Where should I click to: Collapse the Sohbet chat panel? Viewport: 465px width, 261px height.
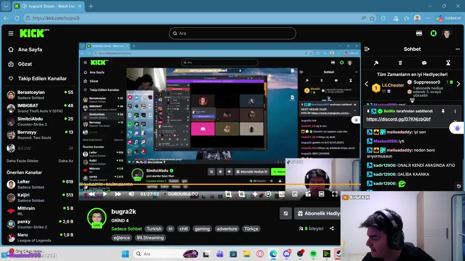(x=367, y=49)
